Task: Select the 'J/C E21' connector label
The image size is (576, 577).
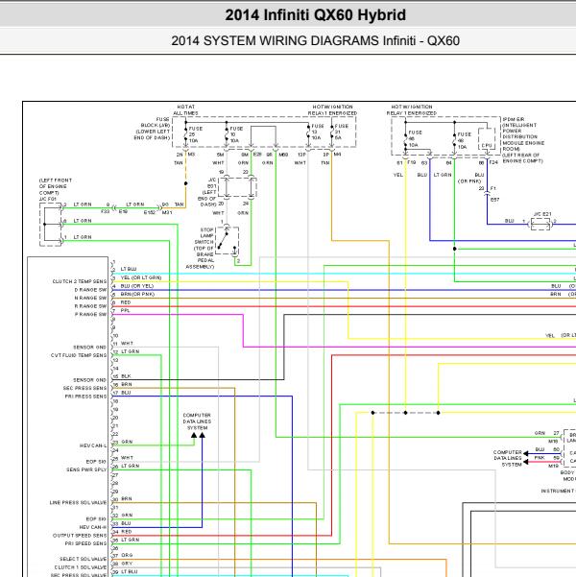Action: [542, 214]
